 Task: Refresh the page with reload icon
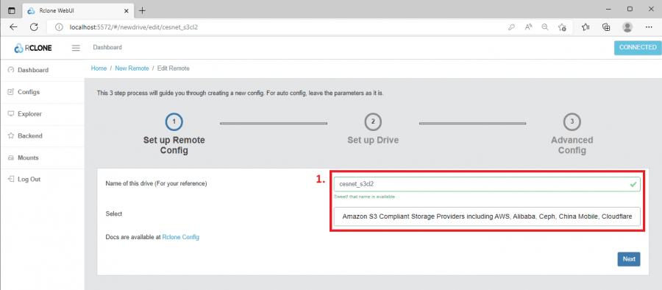coord(34,27)
